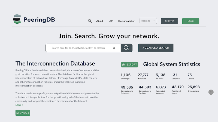Screen dimensions: 218x122
Task: Open the About page
Action: (x=100, y=21)
